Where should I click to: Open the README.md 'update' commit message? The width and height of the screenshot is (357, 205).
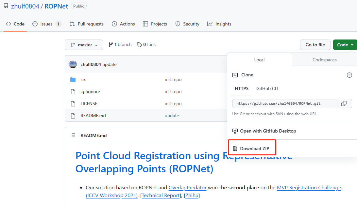point(172,116)
